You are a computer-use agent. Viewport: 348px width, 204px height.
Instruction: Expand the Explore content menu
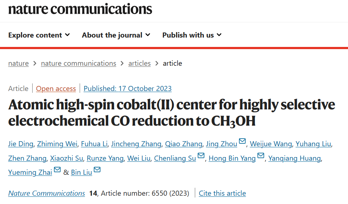click(39, 35)
